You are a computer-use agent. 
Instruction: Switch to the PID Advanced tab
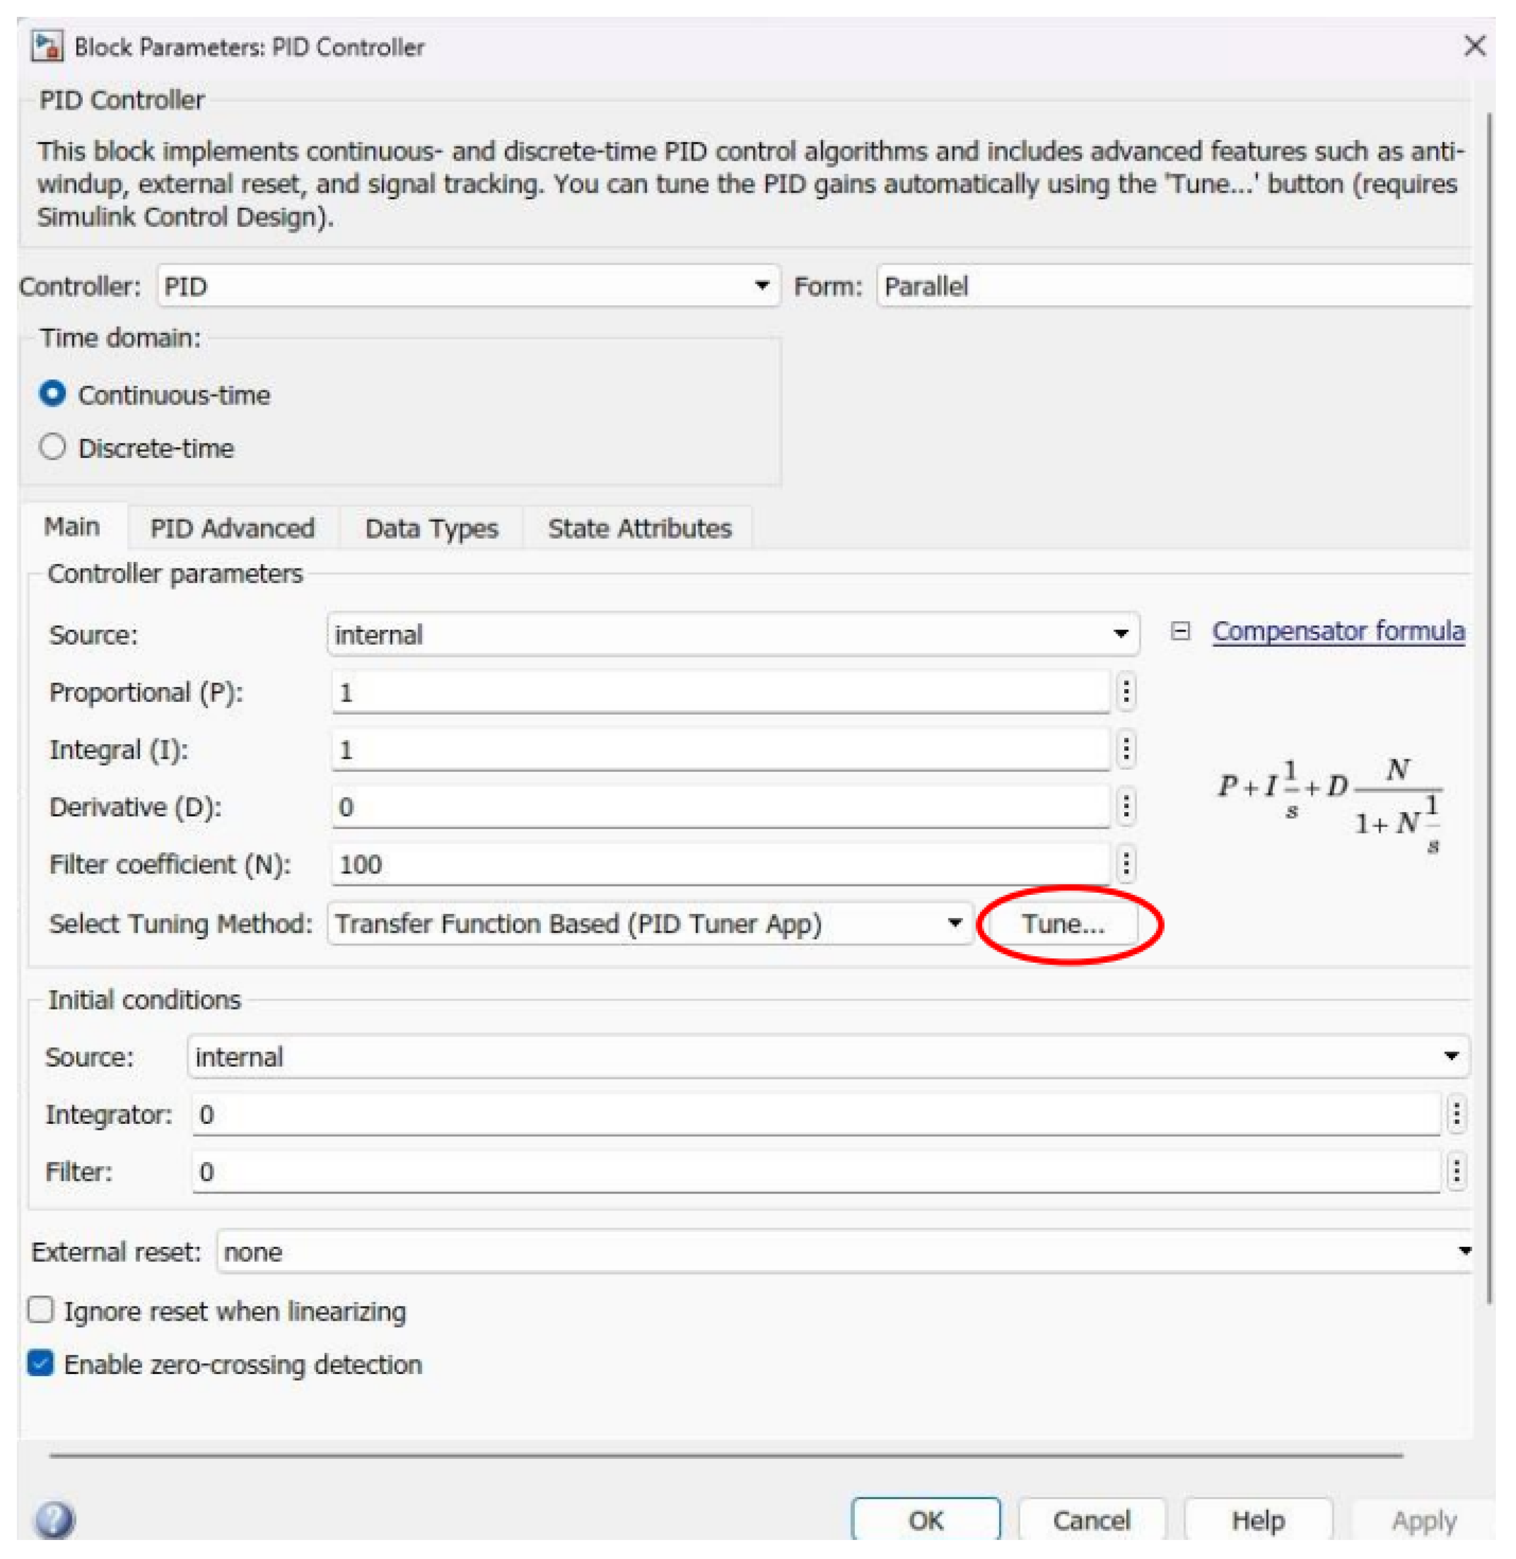pos(232,528)
